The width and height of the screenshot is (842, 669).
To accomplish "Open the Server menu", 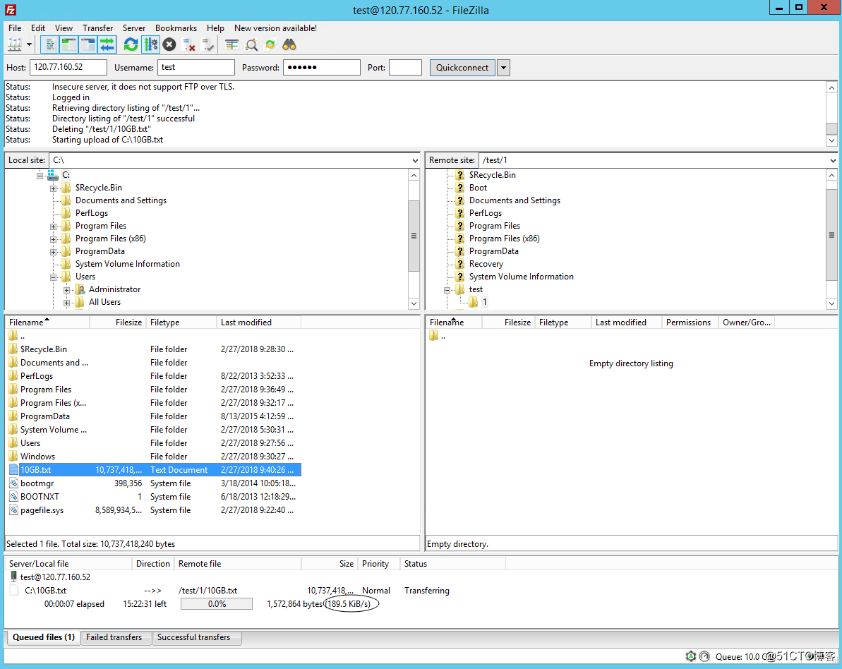I will pos(133,28).
